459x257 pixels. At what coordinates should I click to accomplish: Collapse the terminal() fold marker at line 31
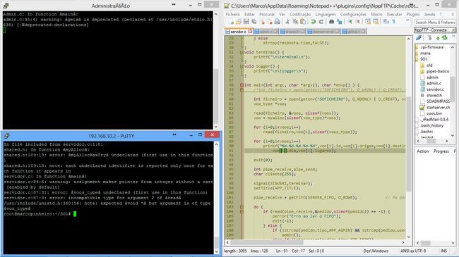242,53
